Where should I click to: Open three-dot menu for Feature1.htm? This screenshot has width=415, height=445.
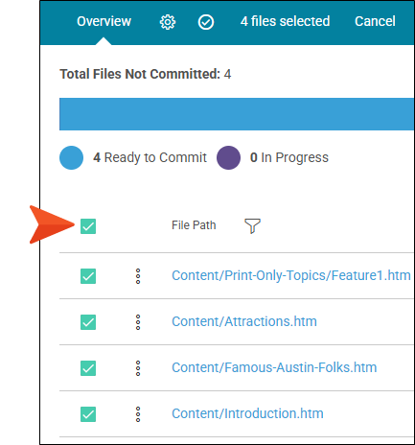pos(138,276)
